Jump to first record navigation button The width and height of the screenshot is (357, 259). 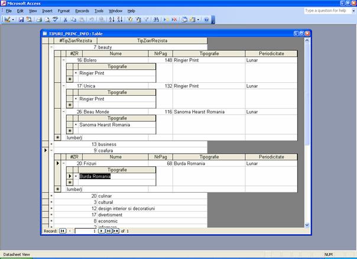click(x=62, y=231)
